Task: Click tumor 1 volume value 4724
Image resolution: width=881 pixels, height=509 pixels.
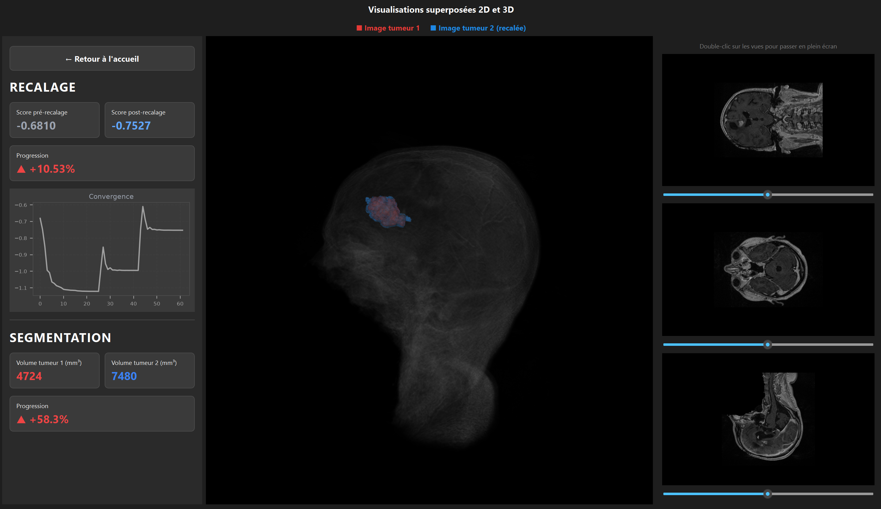Action: (x=29, y=376)
